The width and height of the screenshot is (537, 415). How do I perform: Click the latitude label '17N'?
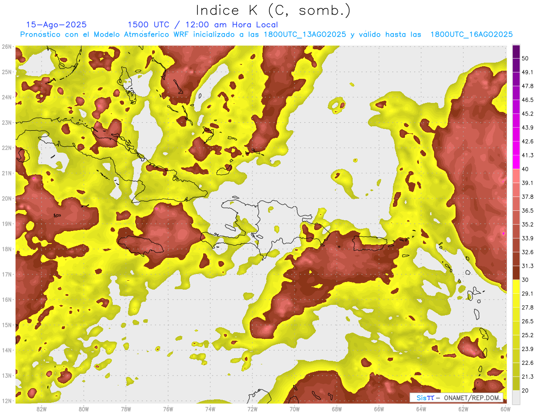coord(7,274)
